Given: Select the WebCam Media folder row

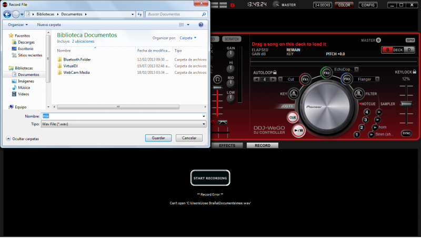Looking at the screenshot, I should click(132, 73).
